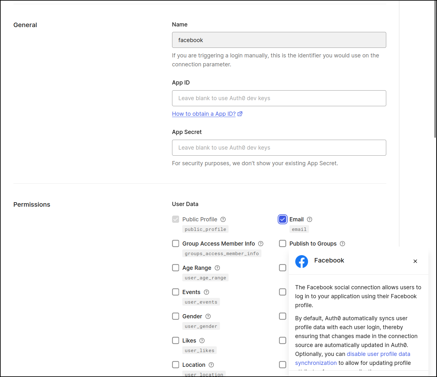Uncheck the Email permission checkbox
Viewport: 437px width, 377px height.
283,219
